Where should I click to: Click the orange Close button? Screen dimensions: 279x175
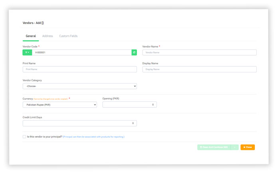(247, 147)
